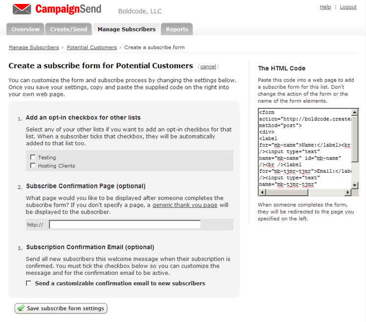Select the Manage Subscribers tab
This screenshot has width=366, height=322.
(x=127, y=29)
